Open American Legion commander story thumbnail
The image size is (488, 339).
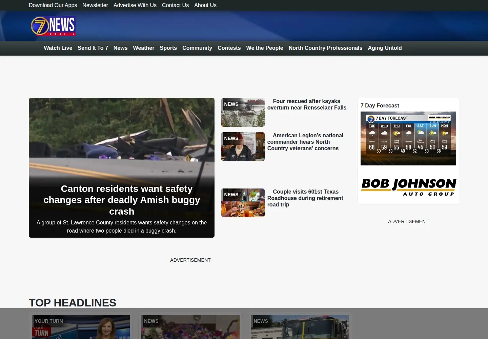point(243,146)
